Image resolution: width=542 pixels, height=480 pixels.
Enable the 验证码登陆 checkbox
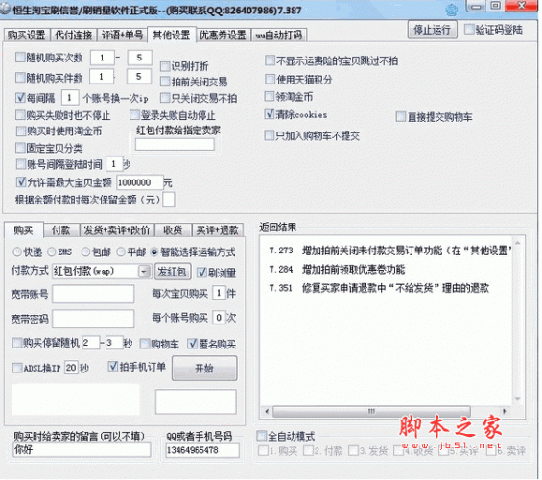pos(469,30)
